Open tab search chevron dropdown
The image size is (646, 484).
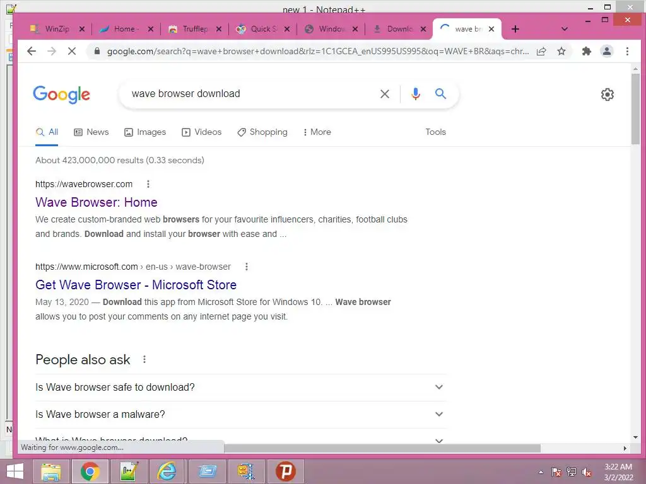pos(565,29)
